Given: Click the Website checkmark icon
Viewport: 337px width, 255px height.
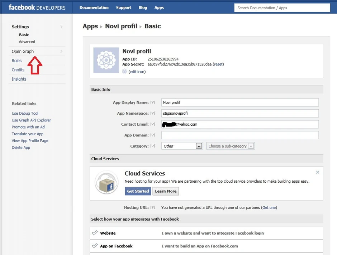Looking at the screenshot, I should [x=95, y=233].
